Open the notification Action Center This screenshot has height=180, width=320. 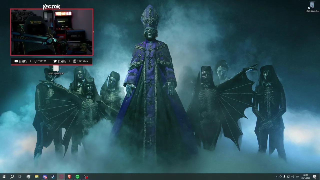(x=315, y=177)
